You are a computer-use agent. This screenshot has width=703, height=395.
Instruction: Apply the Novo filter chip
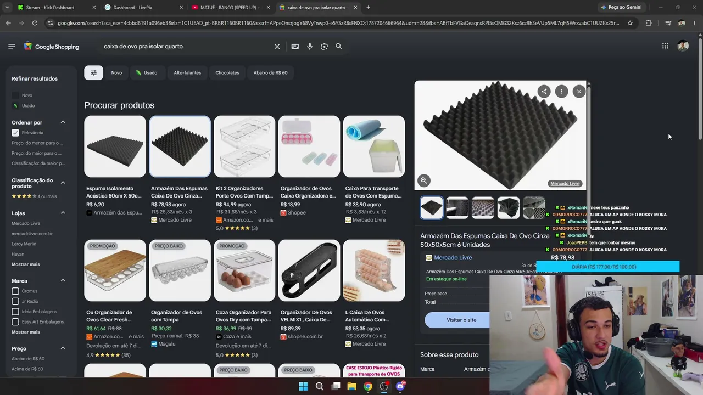click(x=116, y=72)
